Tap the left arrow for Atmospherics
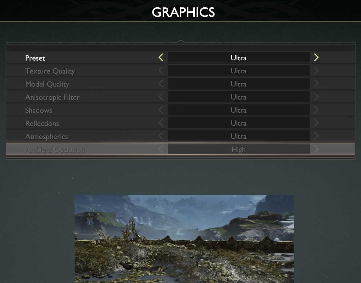Image resolution: width=361 pixels, height=283 pixels. click(x=161, y=136)
